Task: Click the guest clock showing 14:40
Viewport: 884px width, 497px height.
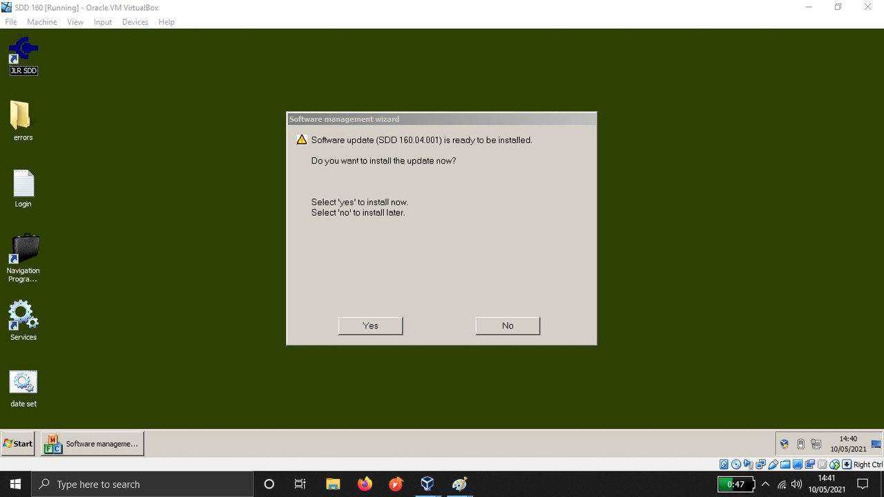Action: (x=848, y=444)
